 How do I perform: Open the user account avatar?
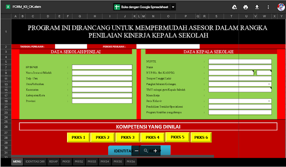point(281,7)
